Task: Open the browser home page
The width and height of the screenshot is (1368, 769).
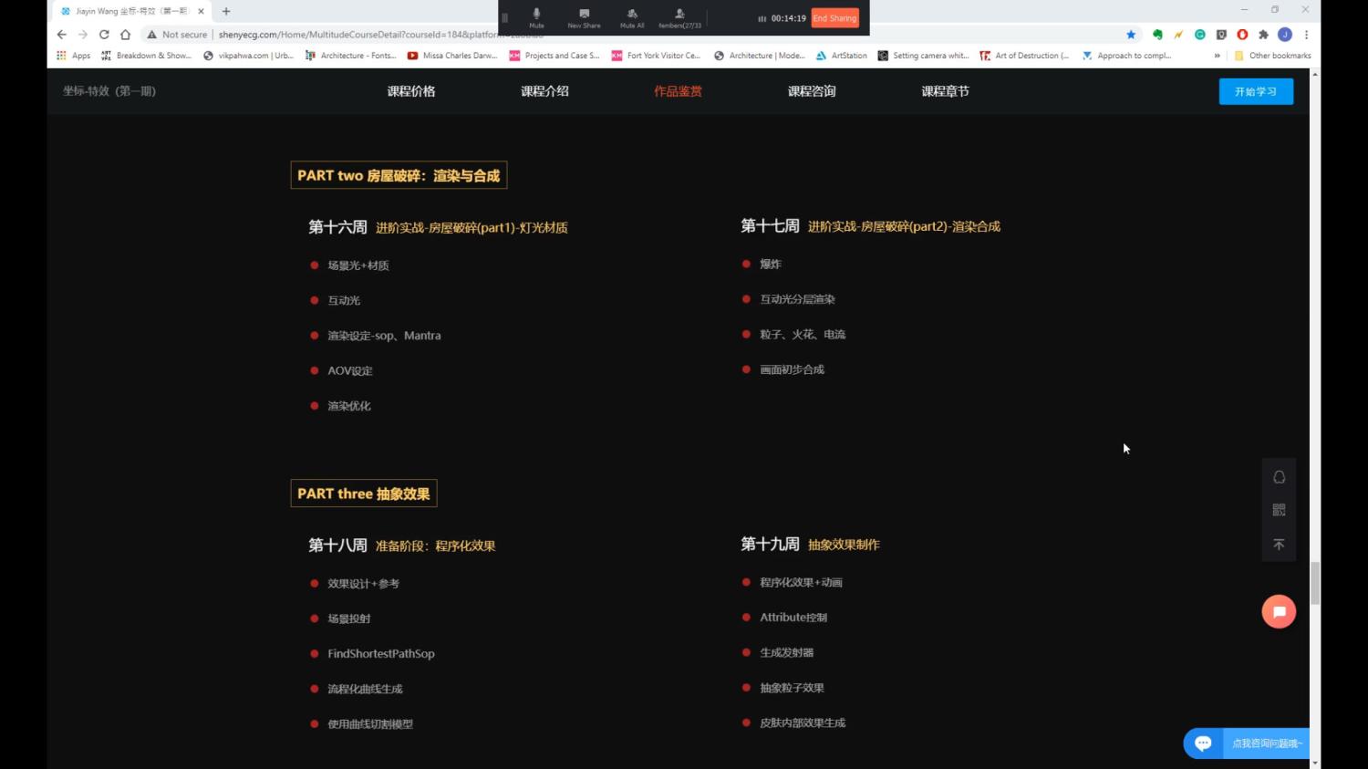Action: [125, 35]
